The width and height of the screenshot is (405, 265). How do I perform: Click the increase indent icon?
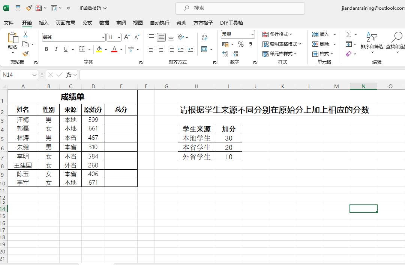pyautogui.click(x=190, y=49)
